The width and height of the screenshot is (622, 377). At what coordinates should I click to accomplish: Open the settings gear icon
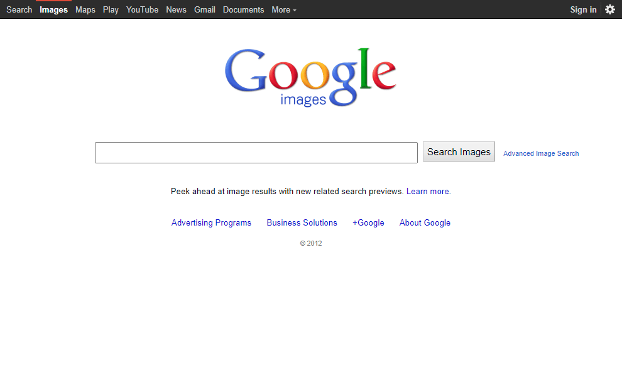pyautogui.click(x=609, y=9)
